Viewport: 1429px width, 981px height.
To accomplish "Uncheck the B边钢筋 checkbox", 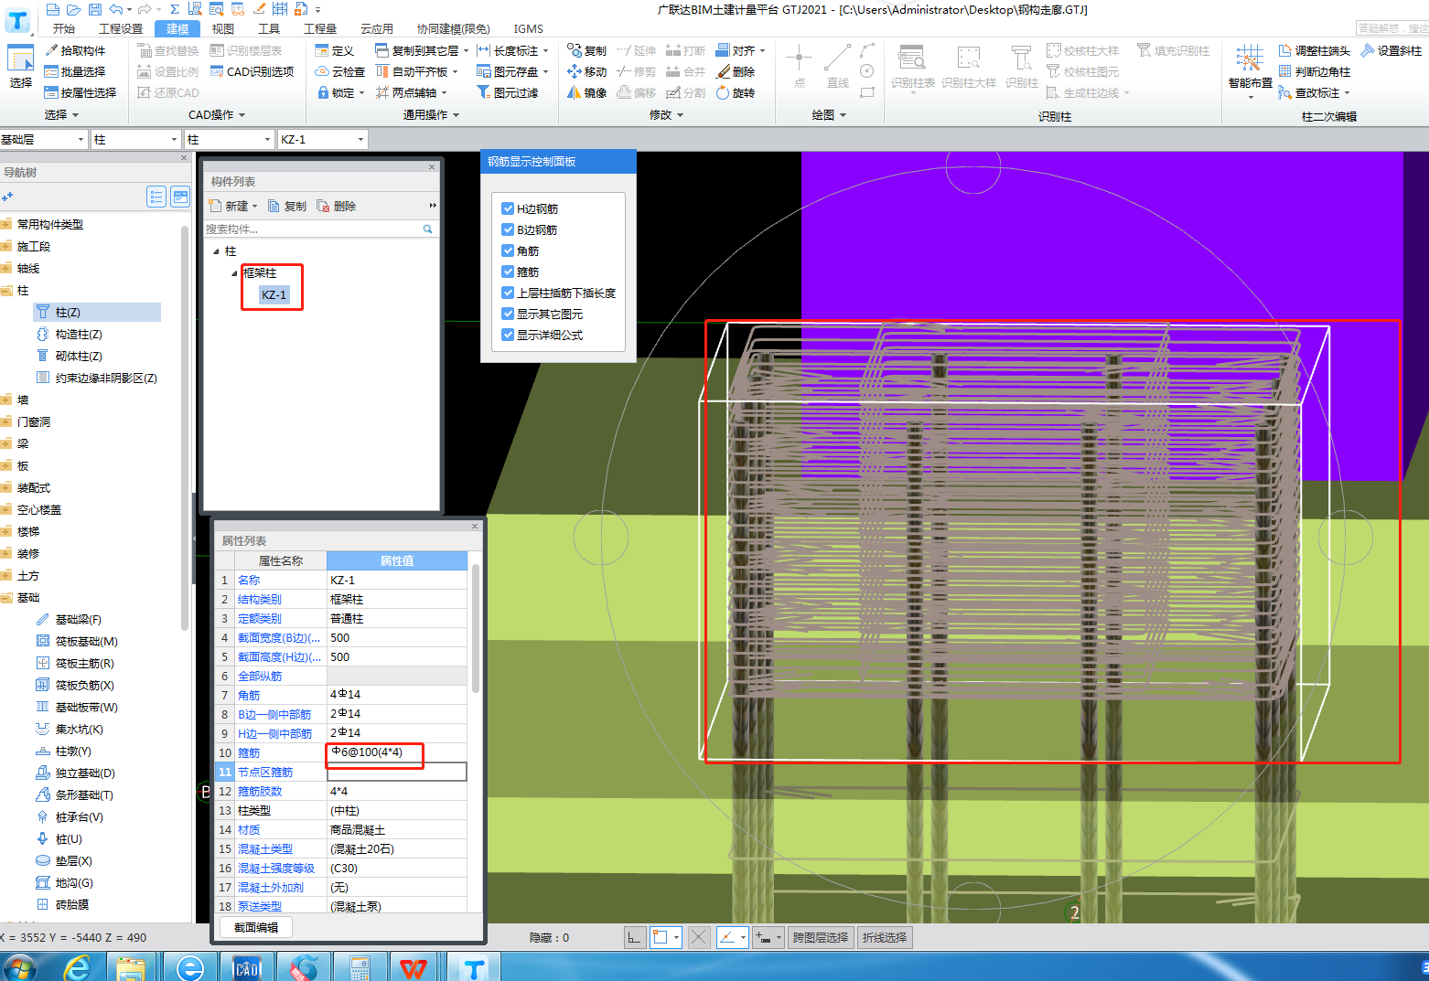I will coord(508,229).
